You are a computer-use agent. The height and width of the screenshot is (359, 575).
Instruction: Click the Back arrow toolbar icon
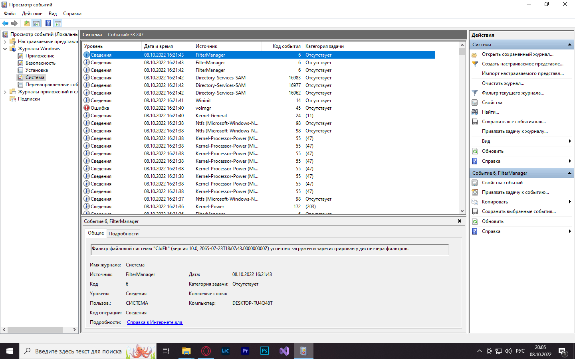(x=5, y=23)
